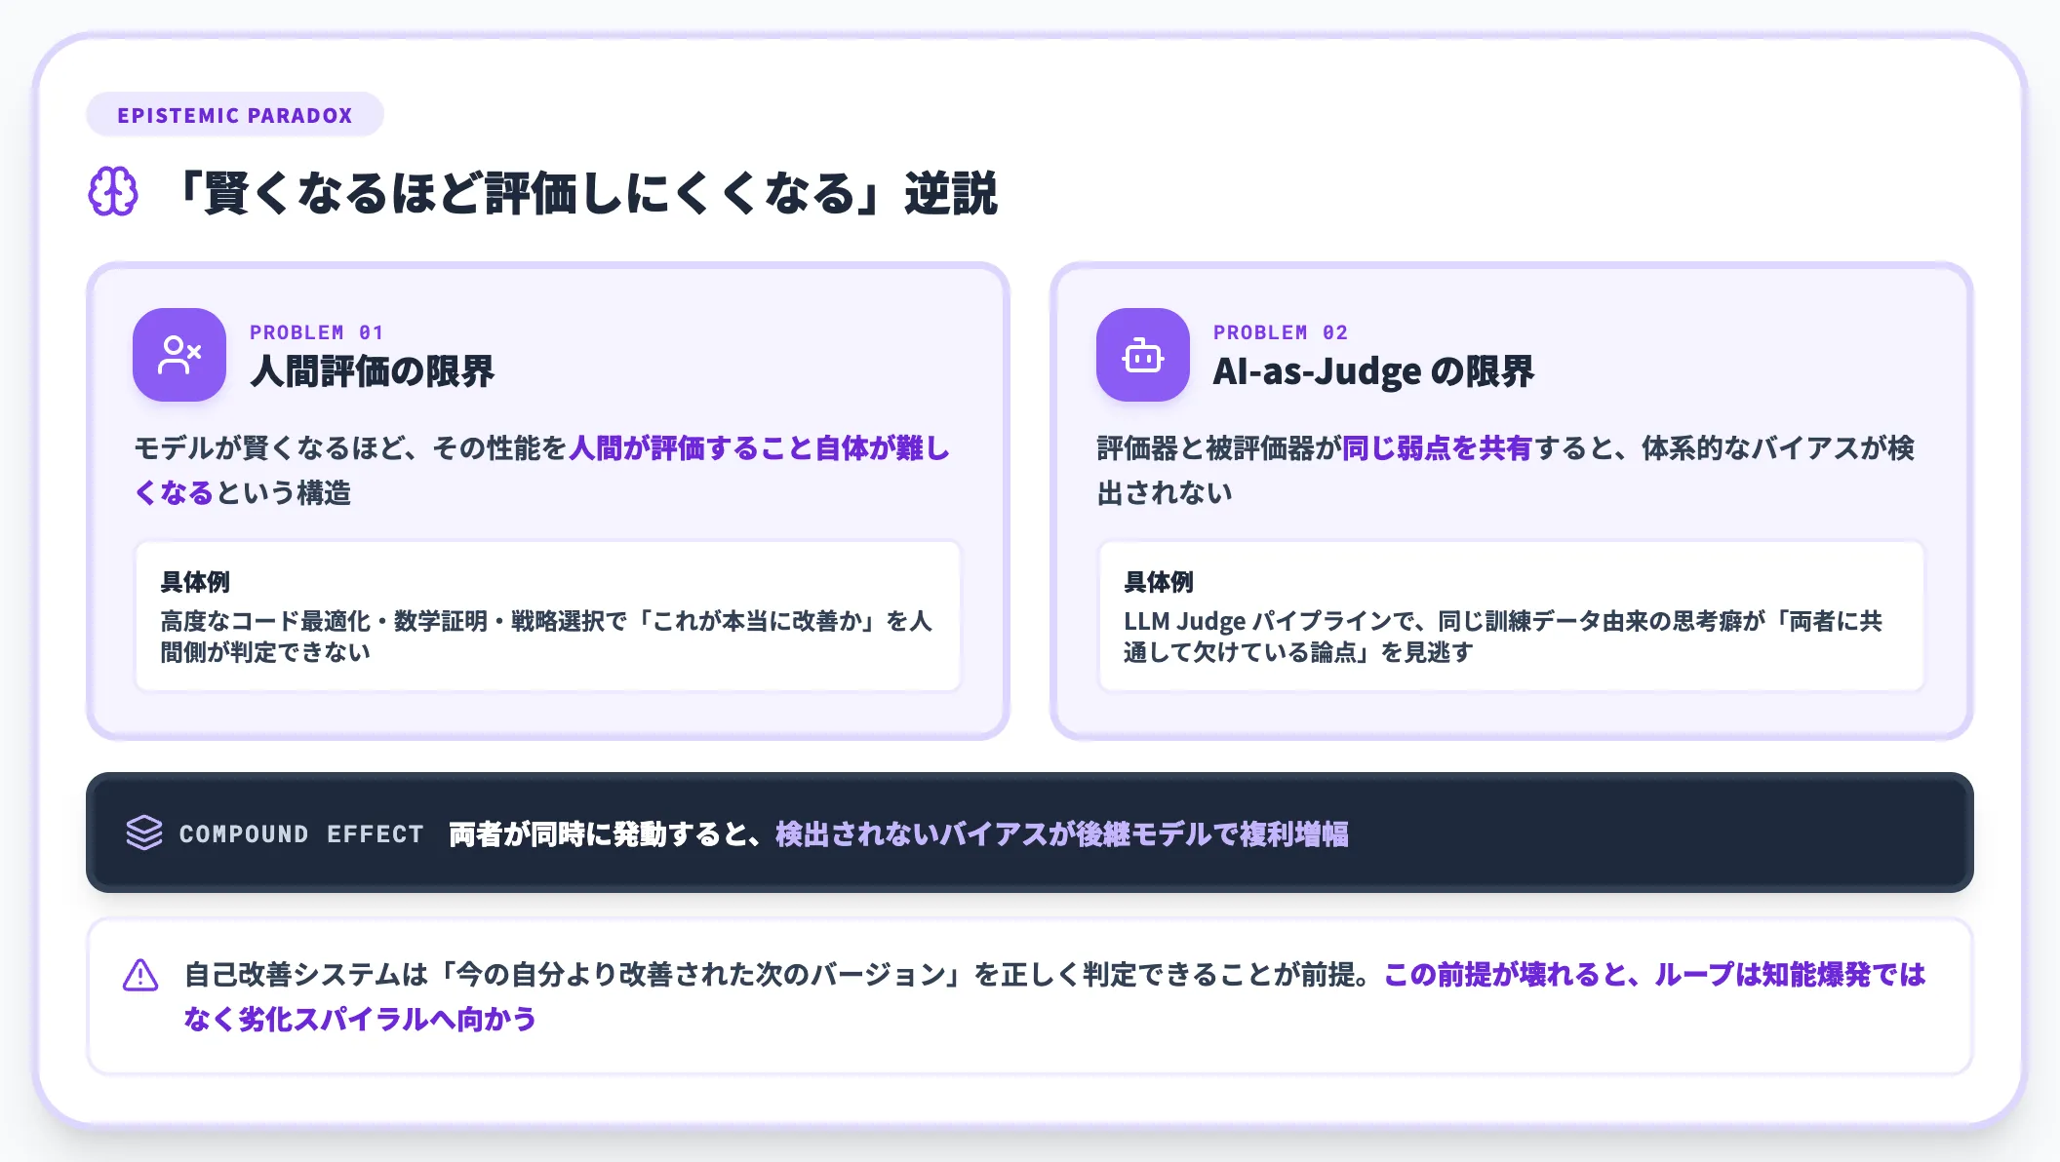Click the PROBLEM 02 label
This screenshot has width=2060, height=1162.
tap(1281, 332)
